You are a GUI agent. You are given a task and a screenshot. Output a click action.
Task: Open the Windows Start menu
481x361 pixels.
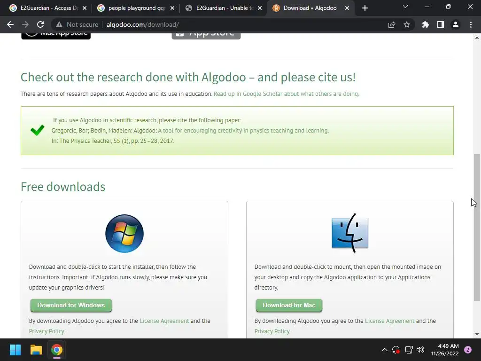pyautogui.click(x=15, y=350)
